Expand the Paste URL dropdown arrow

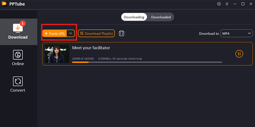click(71, 33)
